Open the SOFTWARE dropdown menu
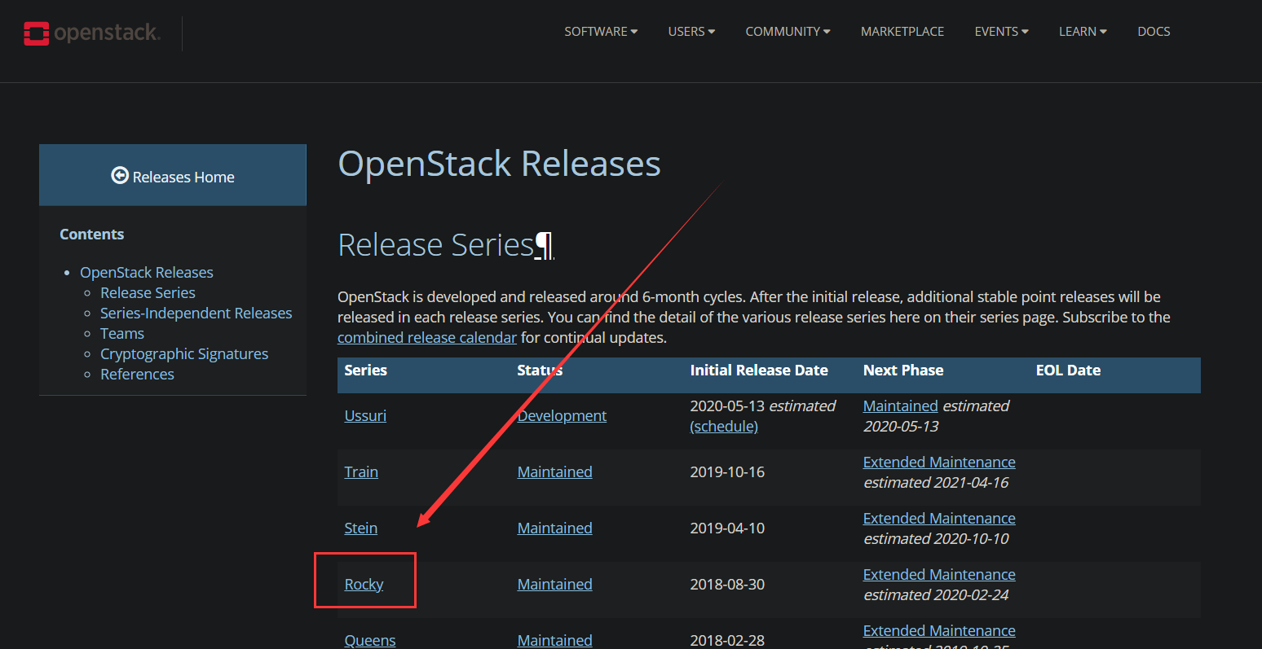1262x649 pixels. [601, 32]
